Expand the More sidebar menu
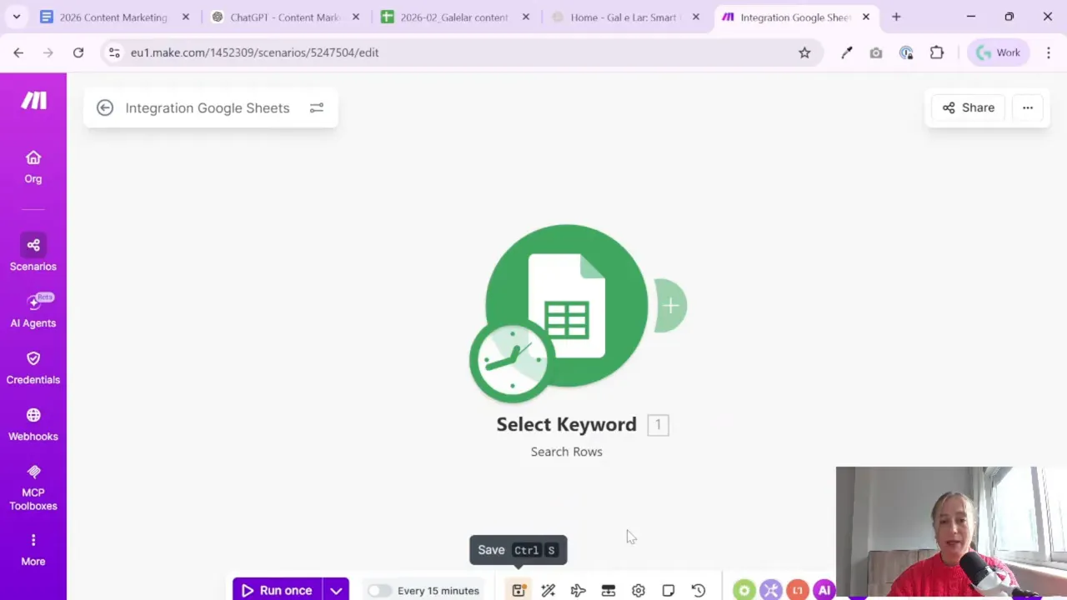 tap(33, 550)
